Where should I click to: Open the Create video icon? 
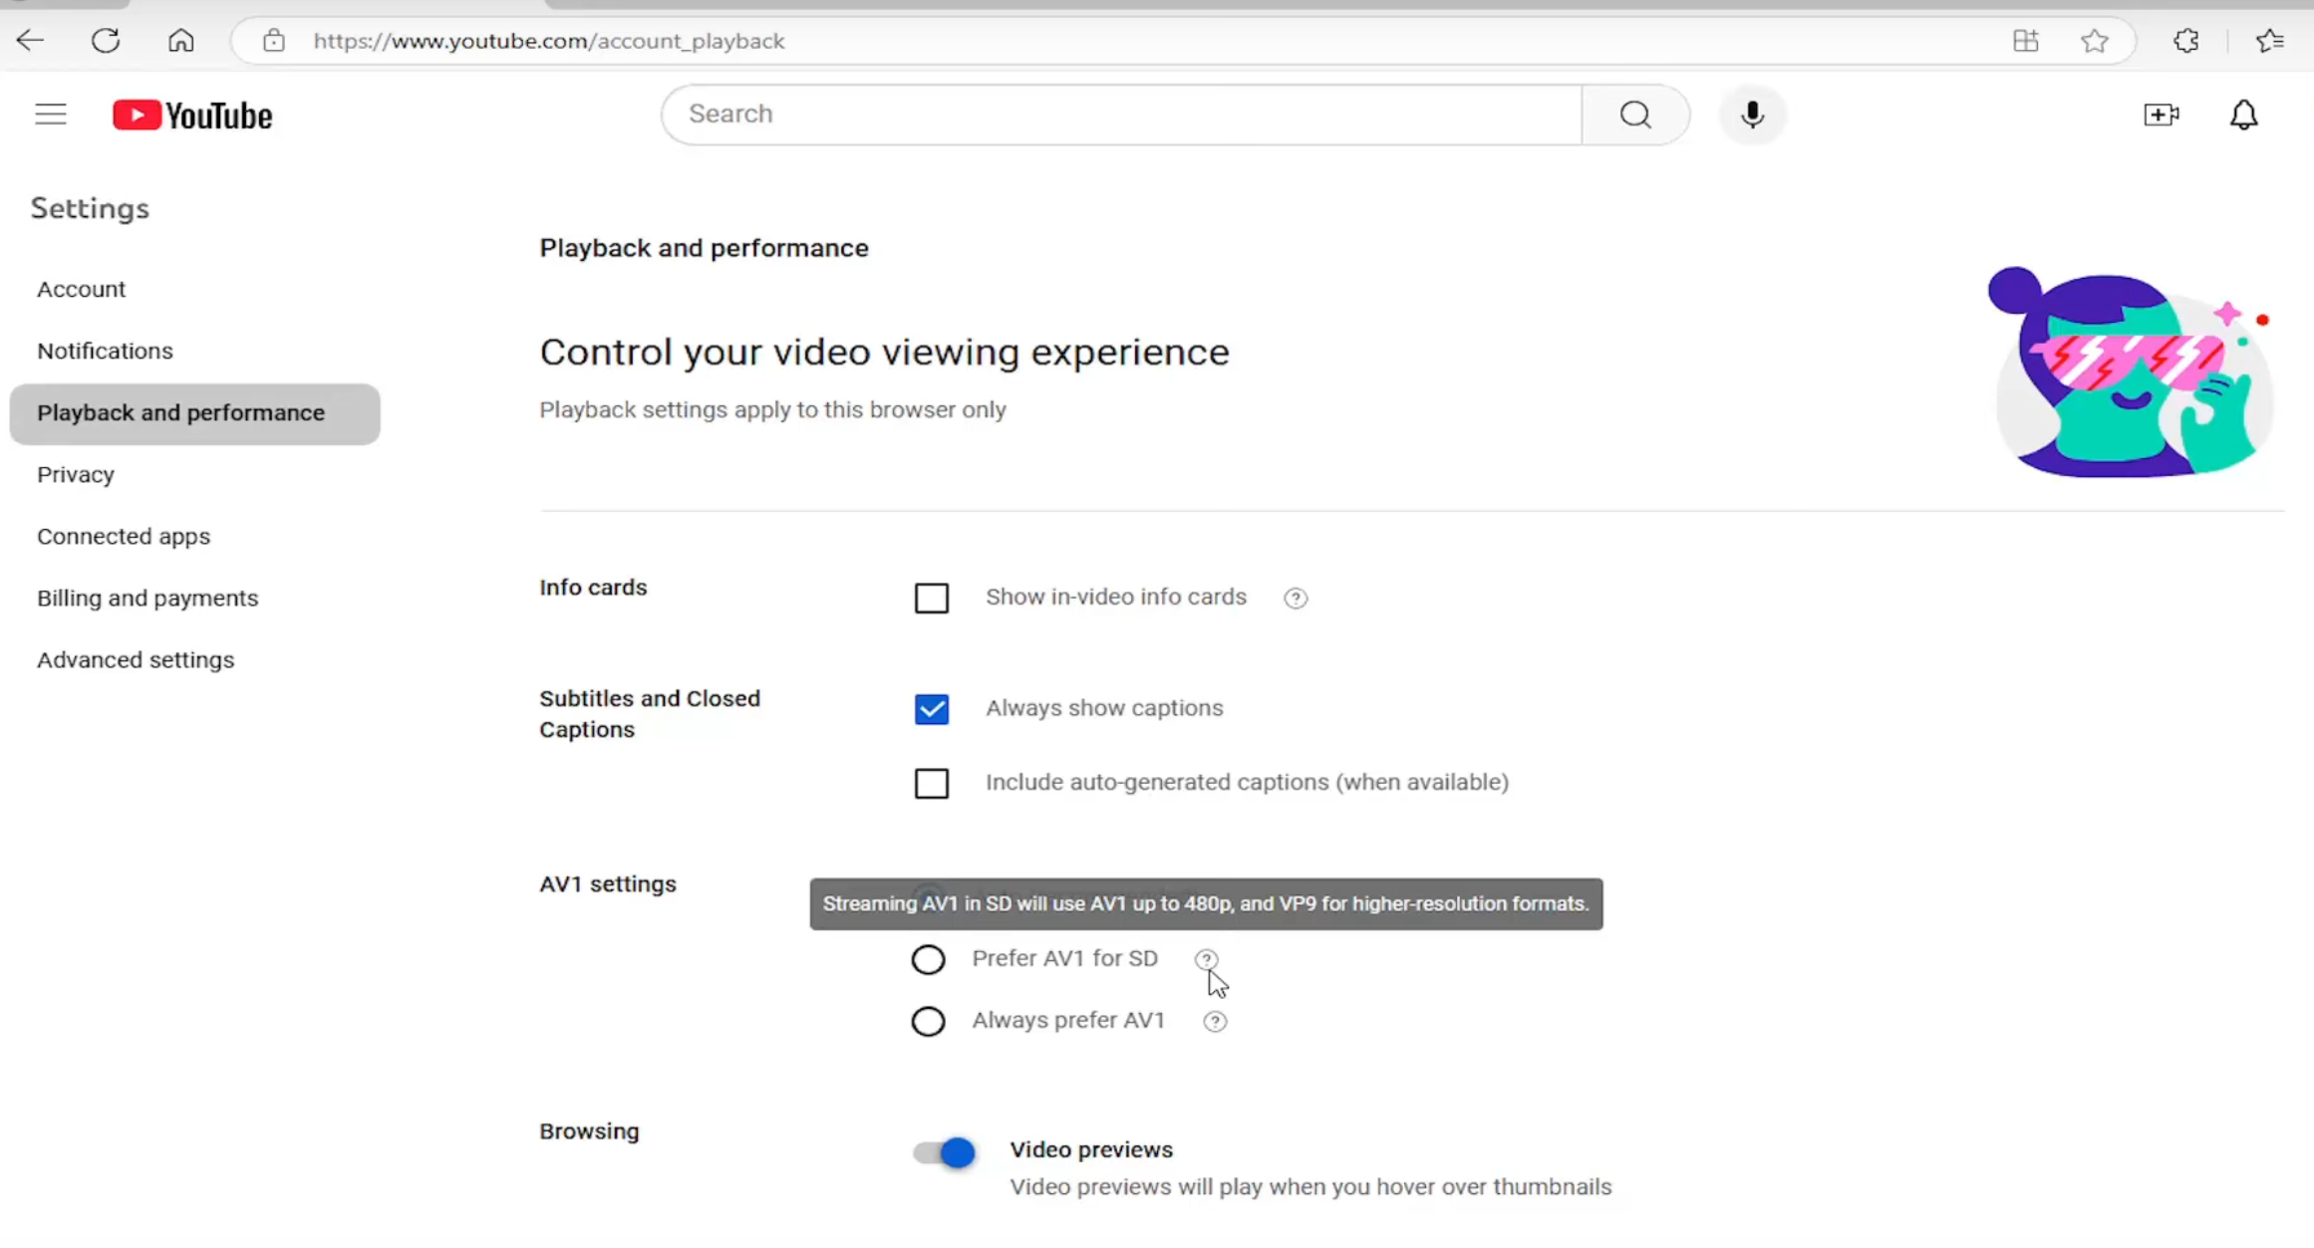click(2161, 115)
